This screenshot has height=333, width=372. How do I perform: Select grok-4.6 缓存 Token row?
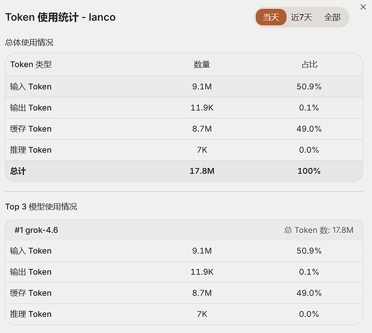tap(184, 293)
